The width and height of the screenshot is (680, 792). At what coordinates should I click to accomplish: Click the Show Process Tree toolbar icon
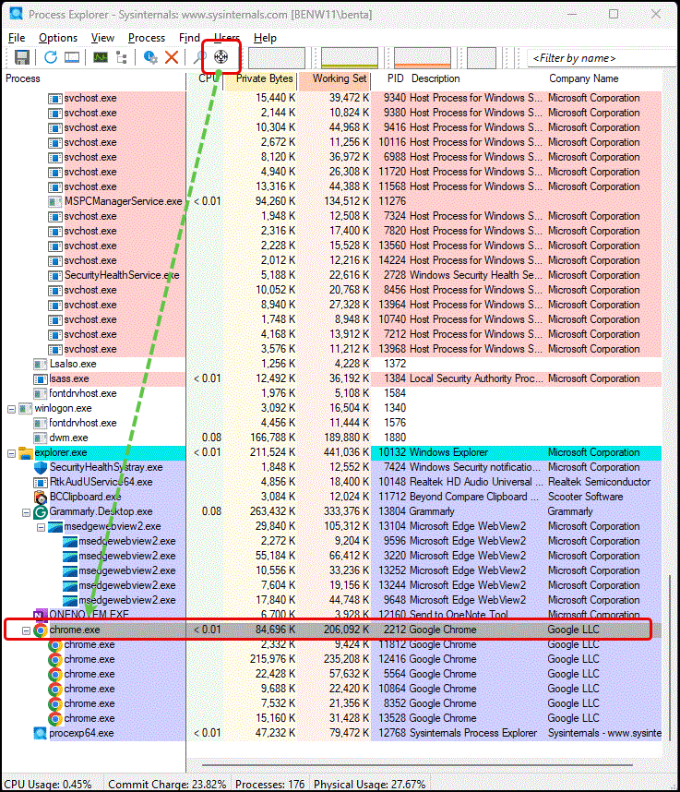[122, 57]
